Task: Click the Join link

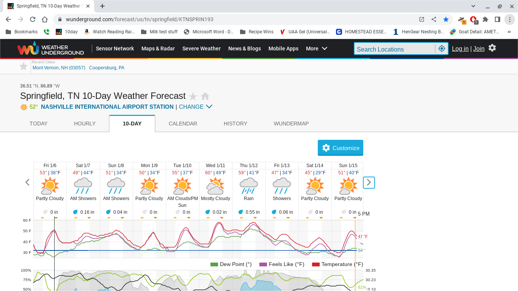Action: click(x=479, y=48)
